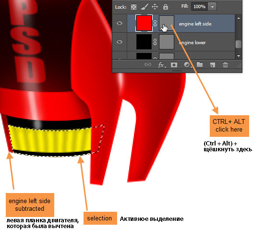
Task: Click layers panel scrollbar thumb
Action: [x=239, y=44]
